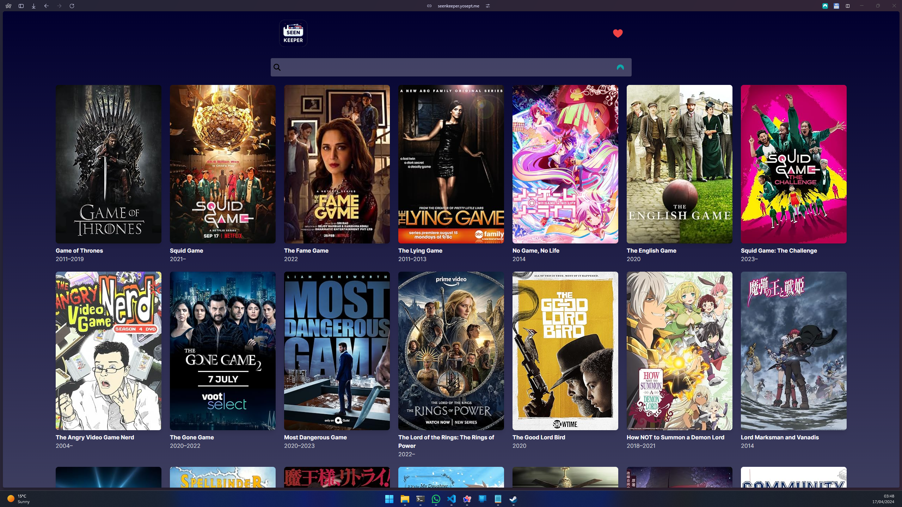Open Visual Studio Code from taskbar

click(451, 499)
